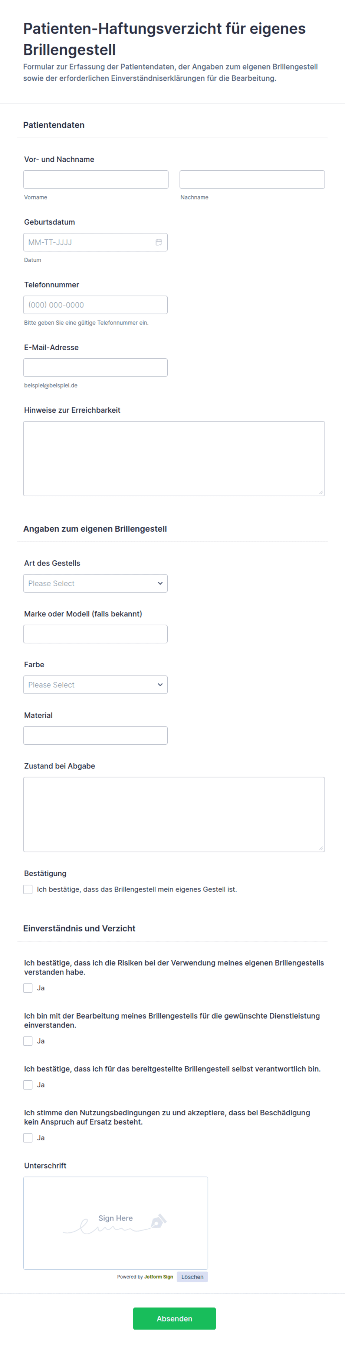Image resolution: width=345 pixels, height=1348 pixels.
Task: Click the Löschen button under signature
Action: click(x=192, y=1277)
